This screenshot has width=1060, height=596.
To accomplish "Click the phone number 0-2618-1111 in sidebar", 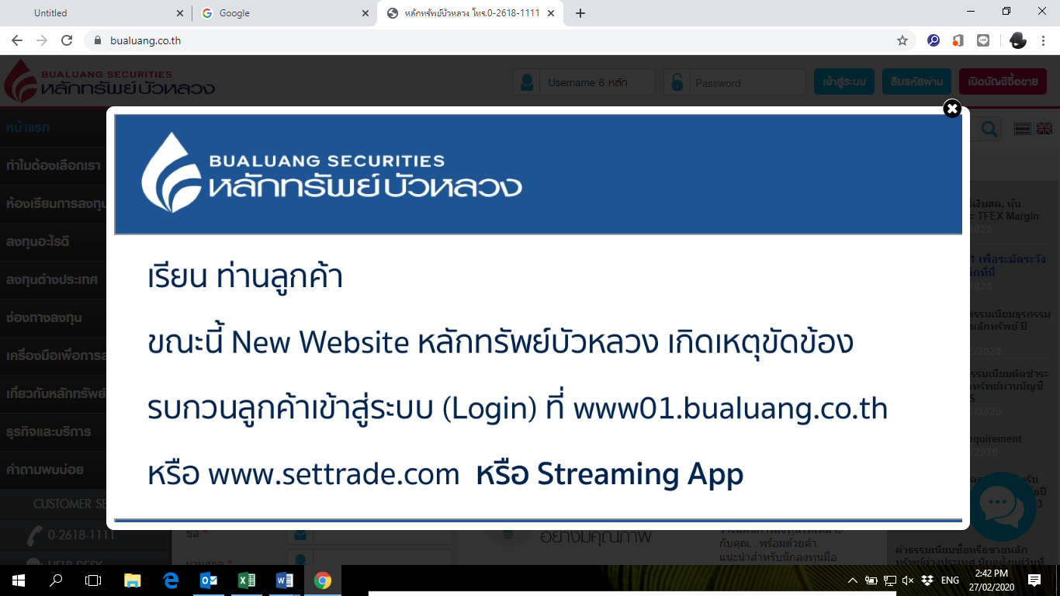I will 81,535.
